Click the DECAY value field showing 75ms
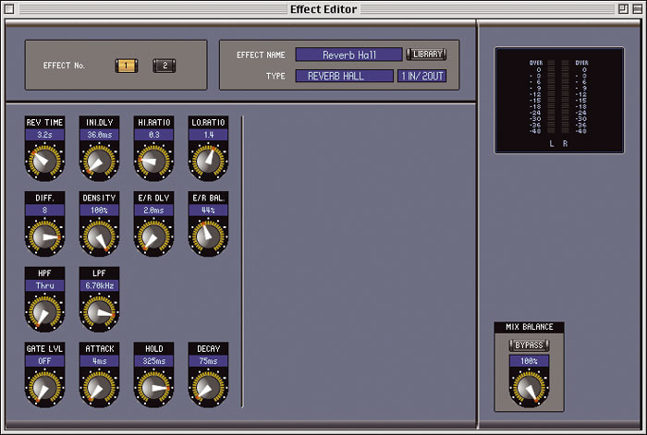This screenshot has width=647, height=435. (207, 362)
